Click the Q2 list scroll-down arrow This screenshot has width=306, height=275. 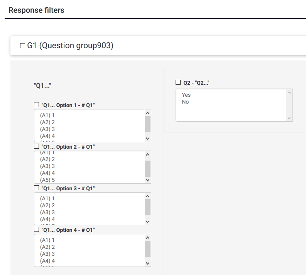click(289, 118)
